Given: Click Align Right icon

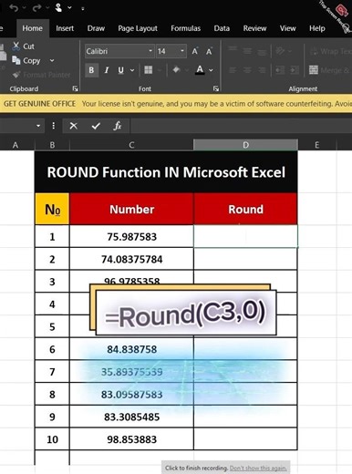Looking at the screenshot, I should tap(262, 70).
